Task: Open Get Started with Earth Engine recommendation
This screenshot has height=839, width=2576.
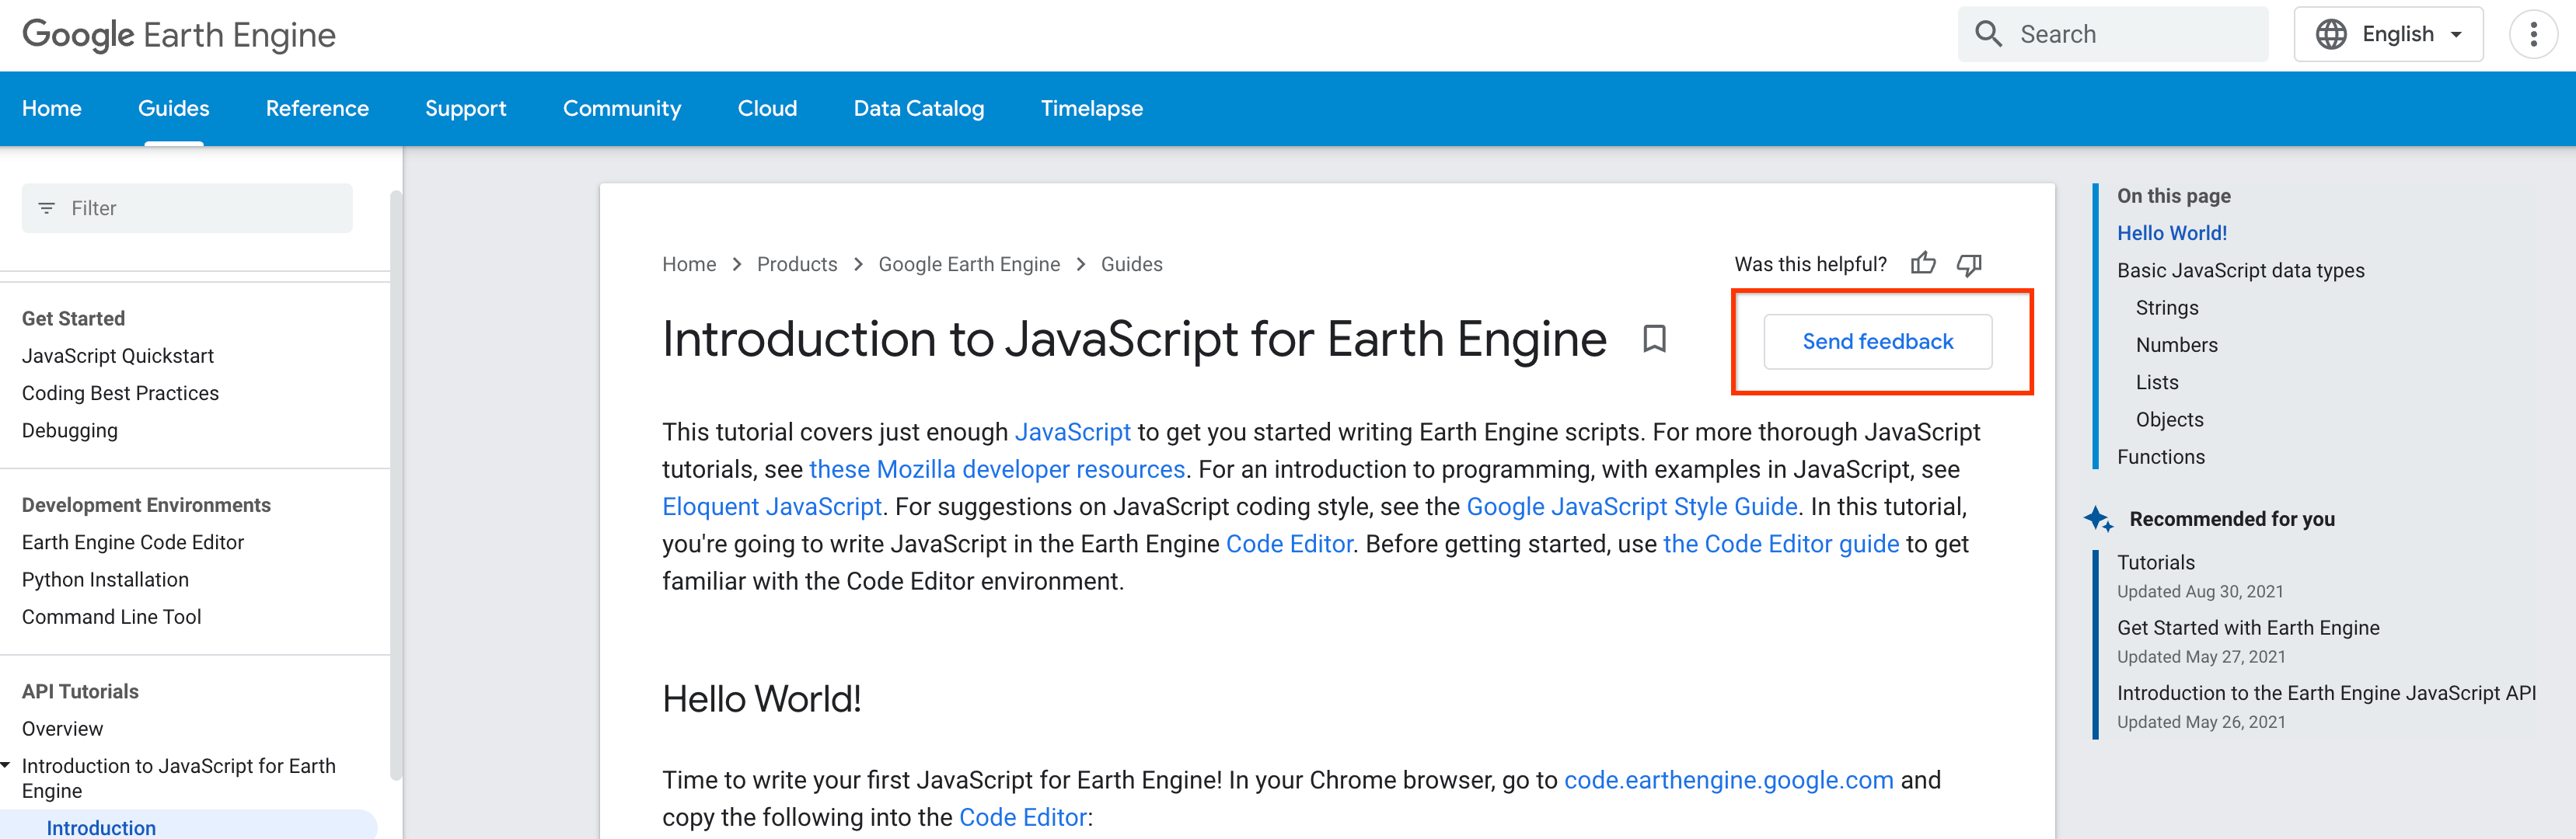Action: 2247,628
